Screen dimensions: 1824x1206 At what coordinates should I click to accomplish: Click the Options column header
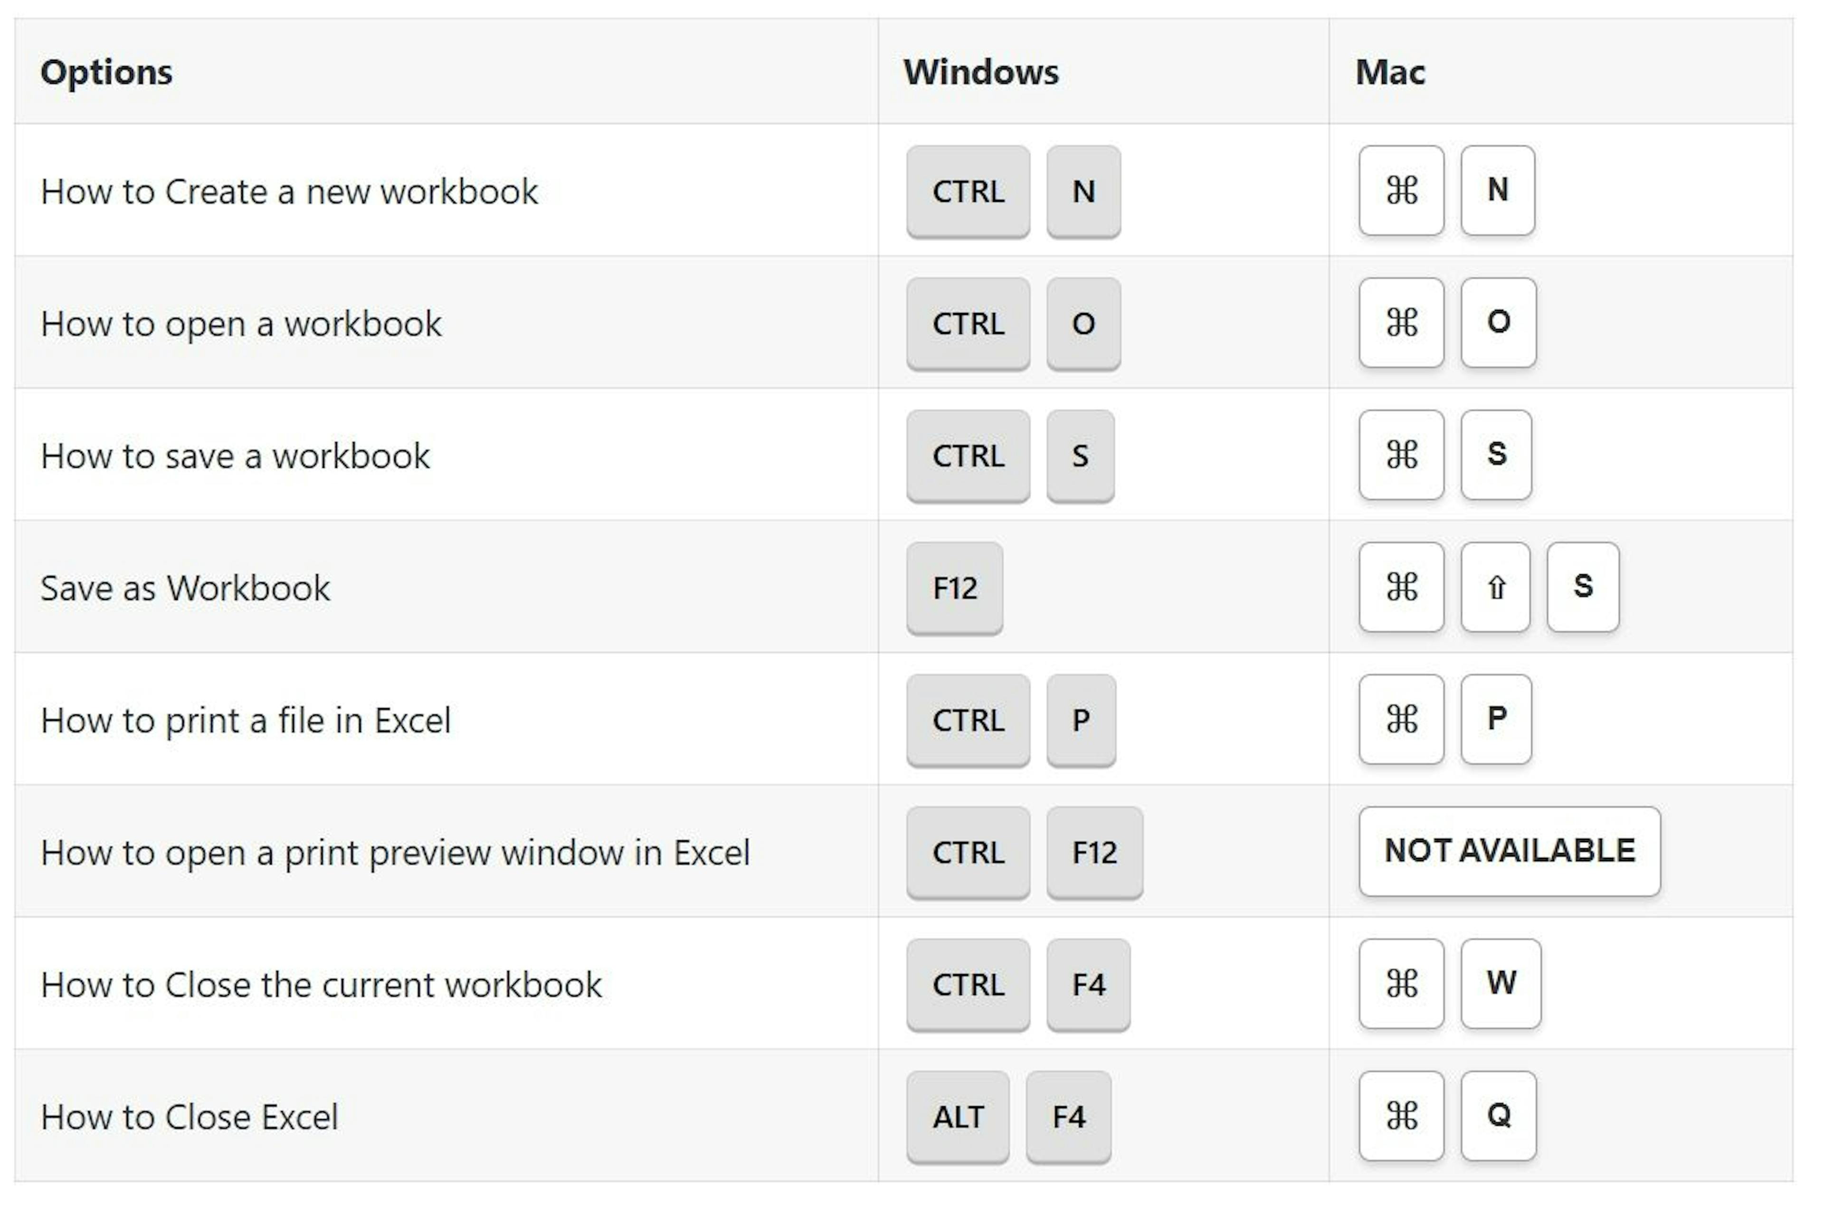[x=107, y=72]
